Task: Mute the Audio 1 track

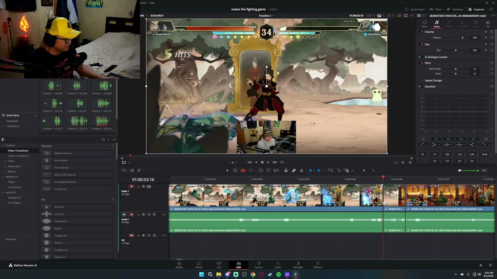Action: pyautogui.click(x=154, y=214)
